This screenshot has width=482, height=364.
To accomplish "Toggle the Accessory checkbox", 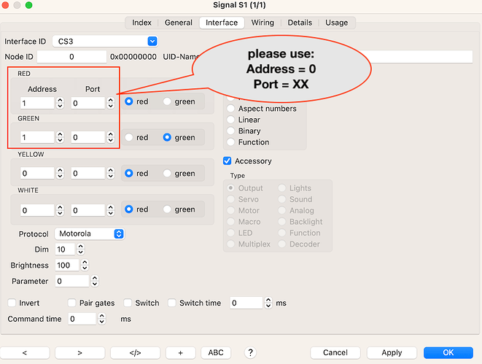I will pos(228,161).
